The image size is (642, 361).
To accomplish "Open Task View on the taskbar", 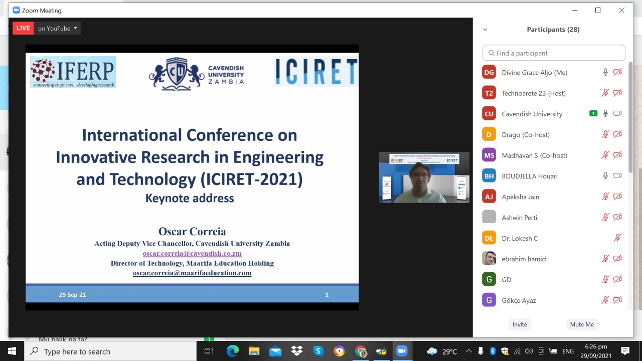I will (x=209, y=351).
